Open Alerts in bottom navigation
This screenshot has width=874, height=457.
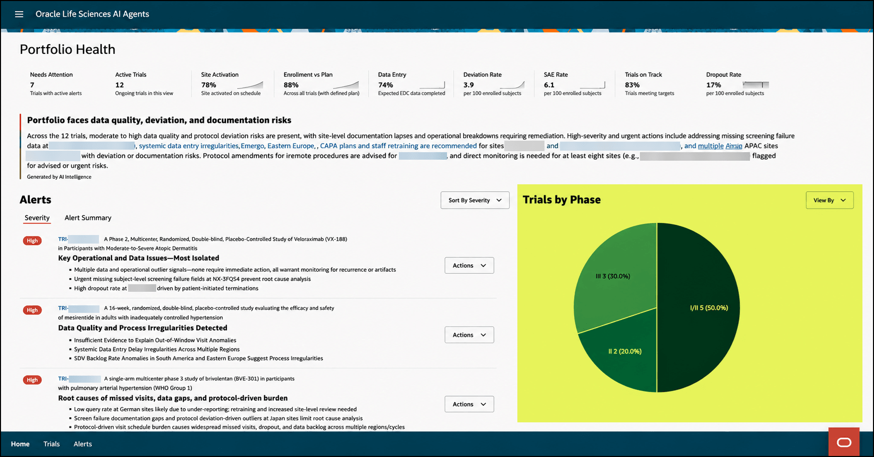pyautogui.click(x=83, y=444)
